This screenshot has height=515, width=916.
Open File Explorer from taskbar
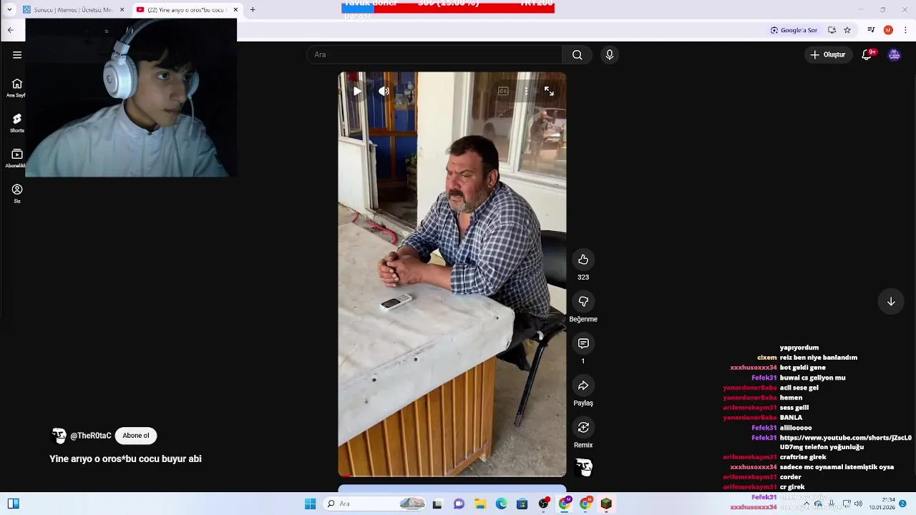click(480, 504)
